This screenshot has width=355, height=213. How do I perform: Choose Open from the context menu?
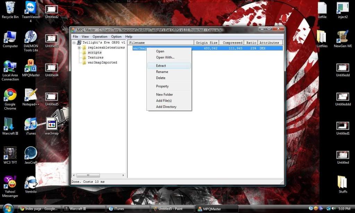click(169, 51)
